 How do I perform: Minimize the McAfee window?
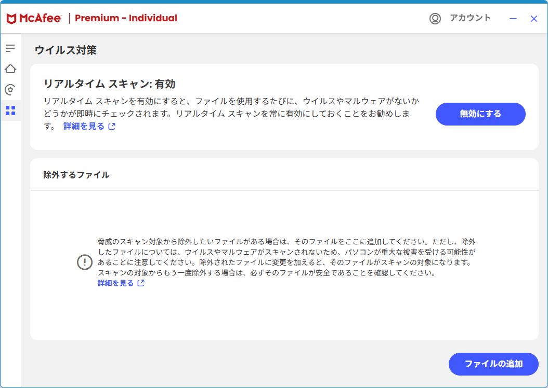tap(513, 19)
